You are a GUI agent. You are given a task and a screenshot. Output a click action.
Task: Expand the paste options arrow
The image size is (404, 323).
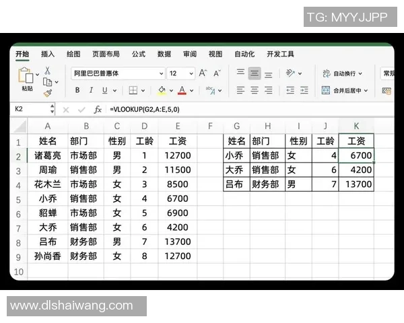37,75
